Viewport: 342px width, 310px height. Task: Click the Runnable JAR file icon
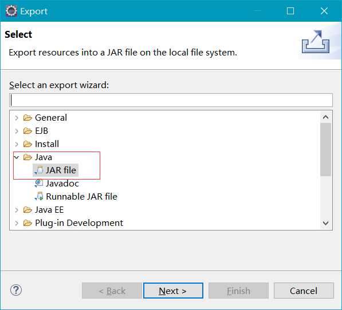pyautogui.click(x=39, y=196)
